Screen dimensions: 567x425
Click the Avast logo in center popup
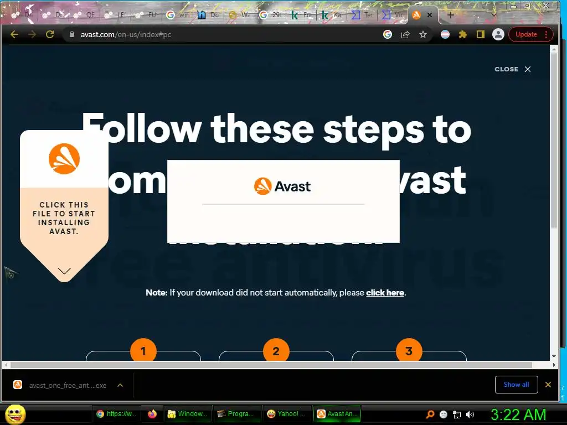tap(282, 186)
